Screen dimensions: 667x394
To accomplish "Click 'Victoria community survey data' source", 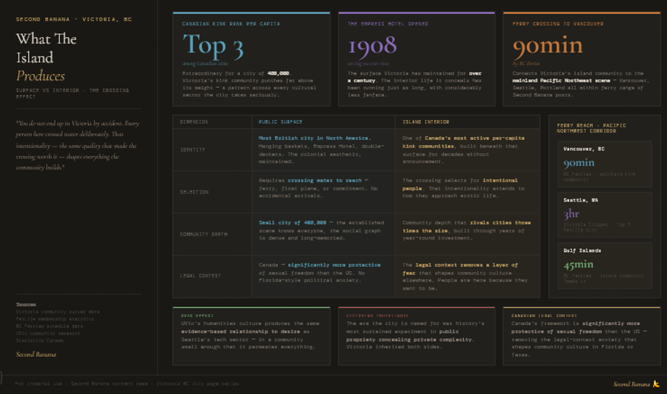I will tap(58, 312).
